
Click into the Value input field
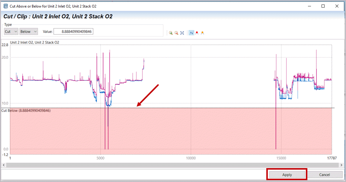click(x=73, y=31)
